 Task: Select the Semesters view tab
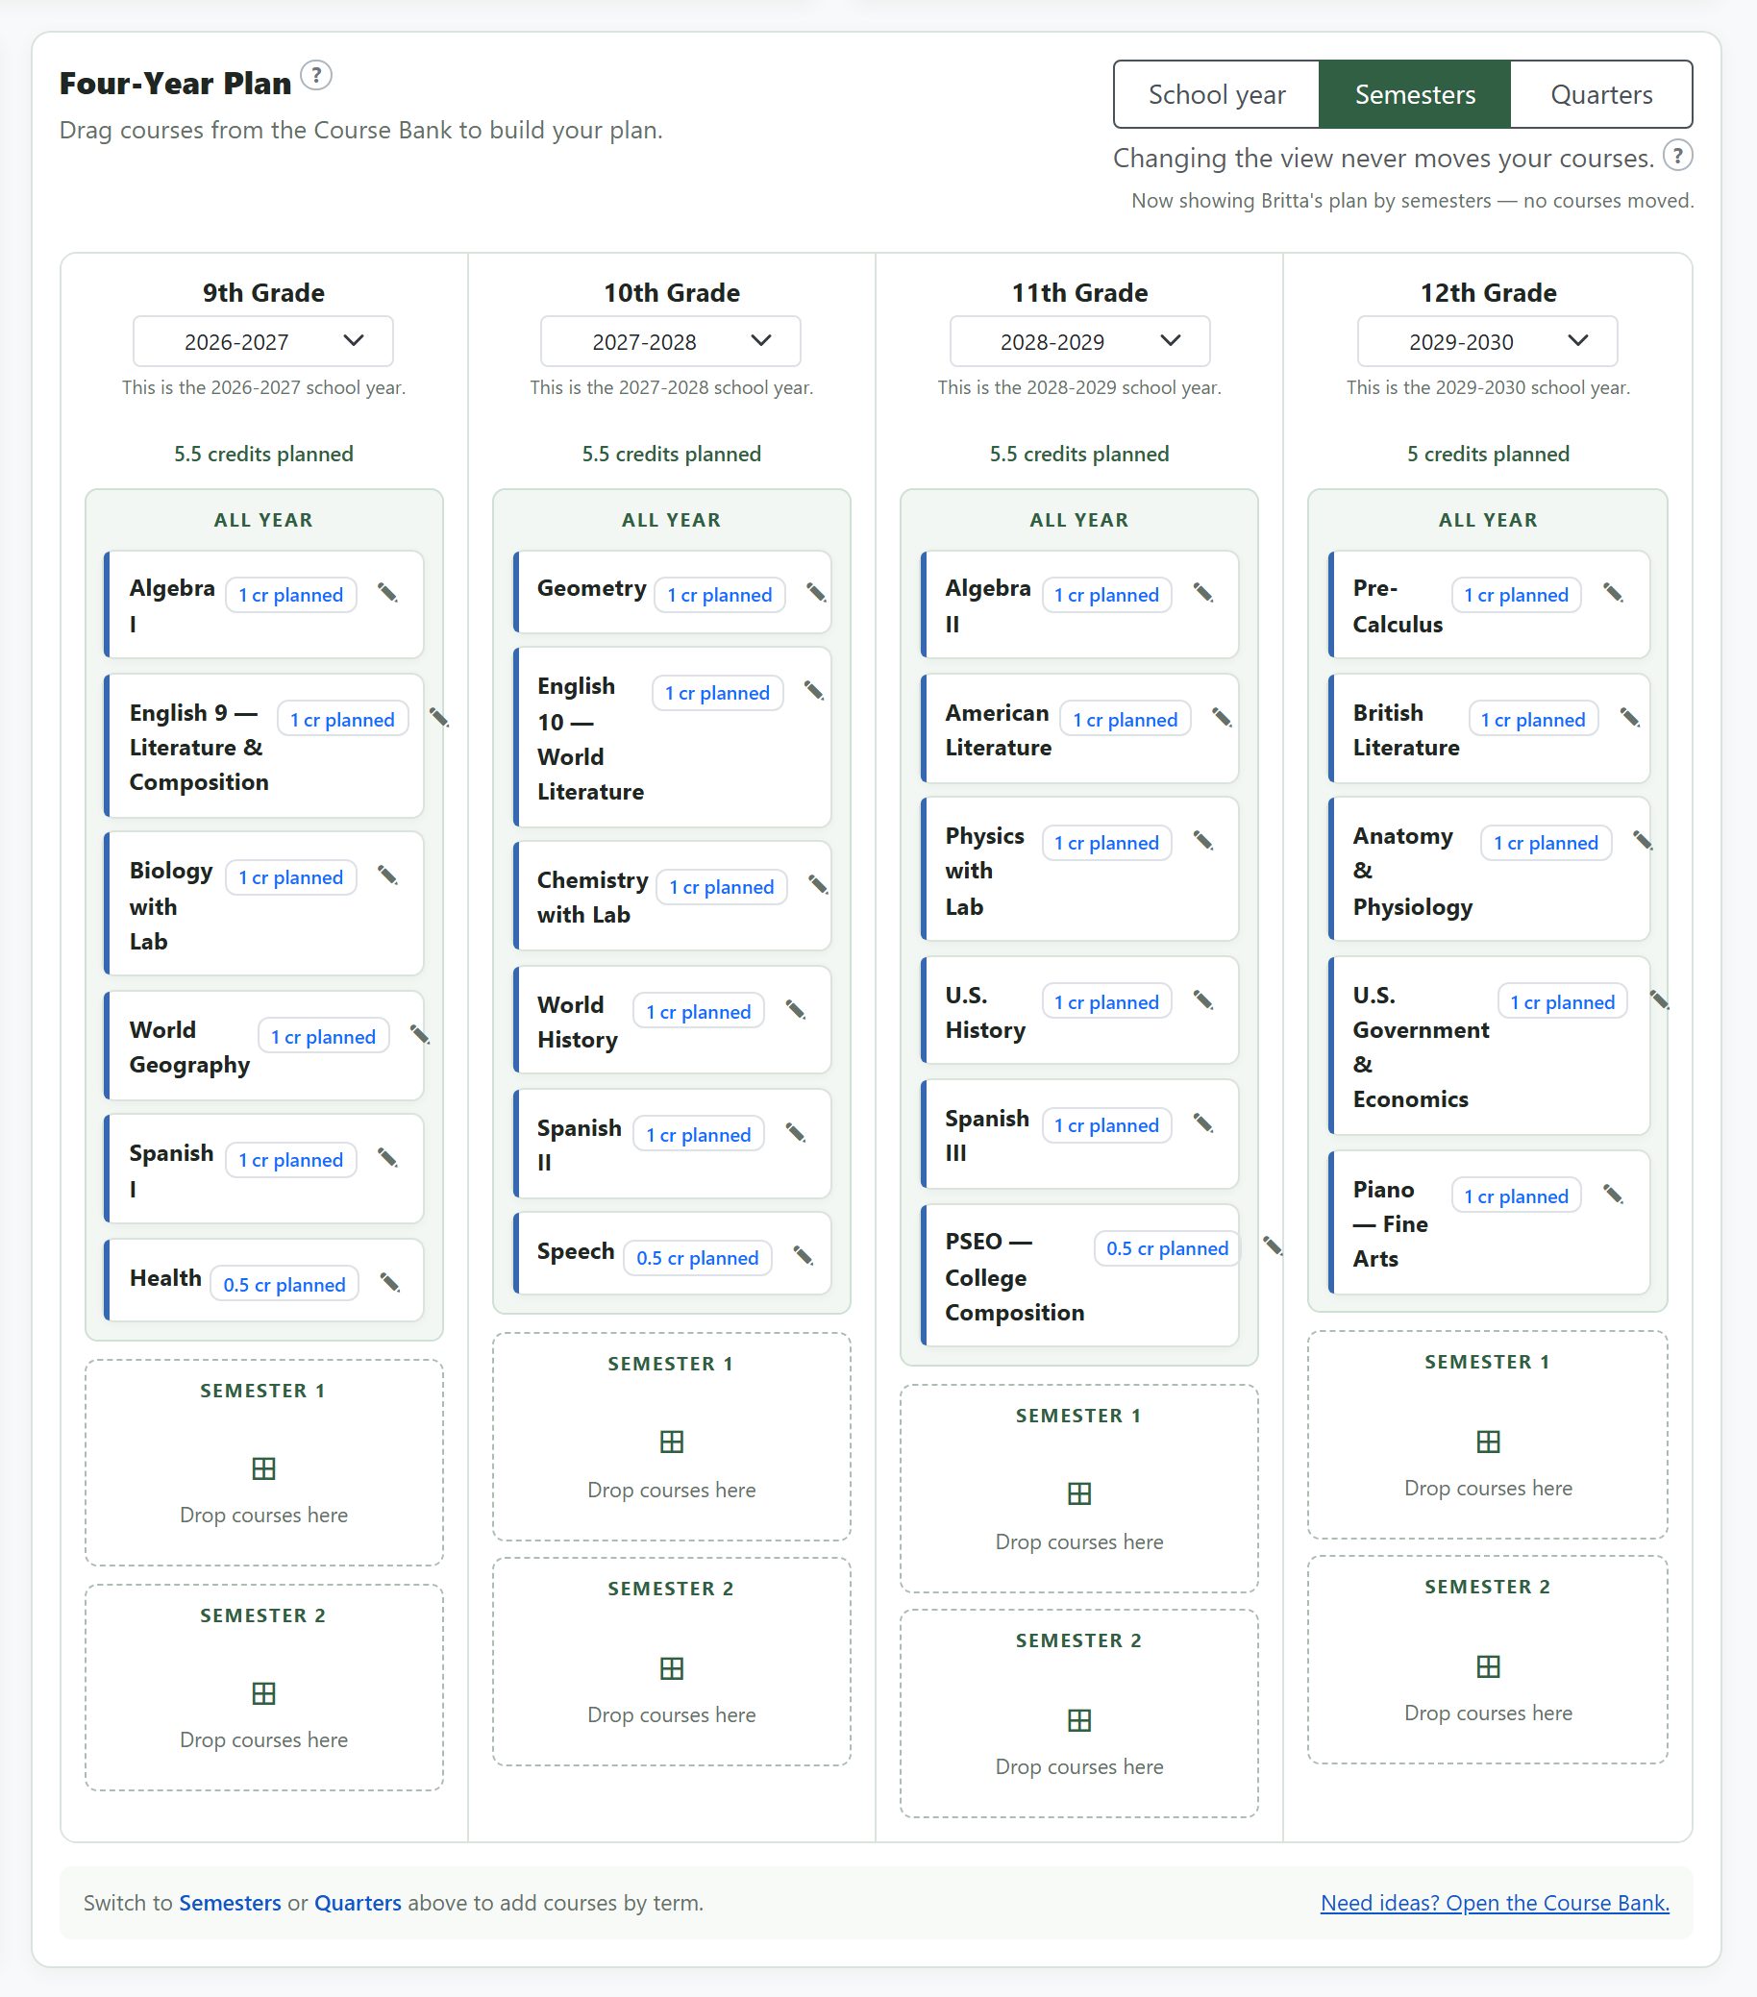[1415, 95]
